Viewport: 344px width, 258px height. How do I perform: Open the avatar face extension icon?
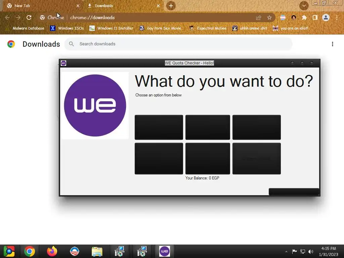(294, 17)
